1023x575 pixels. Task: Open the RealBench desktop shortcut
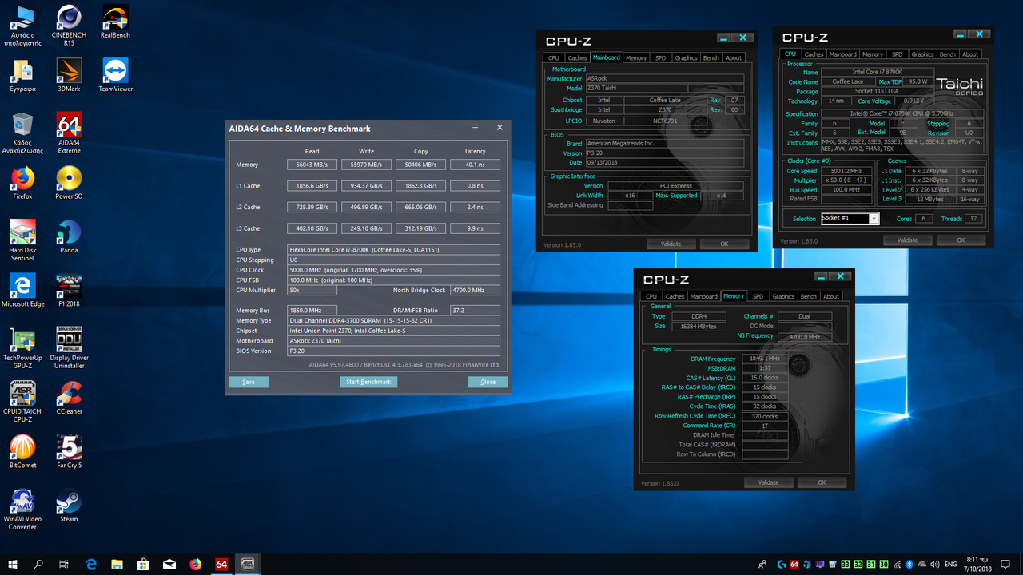click(115, 22)
